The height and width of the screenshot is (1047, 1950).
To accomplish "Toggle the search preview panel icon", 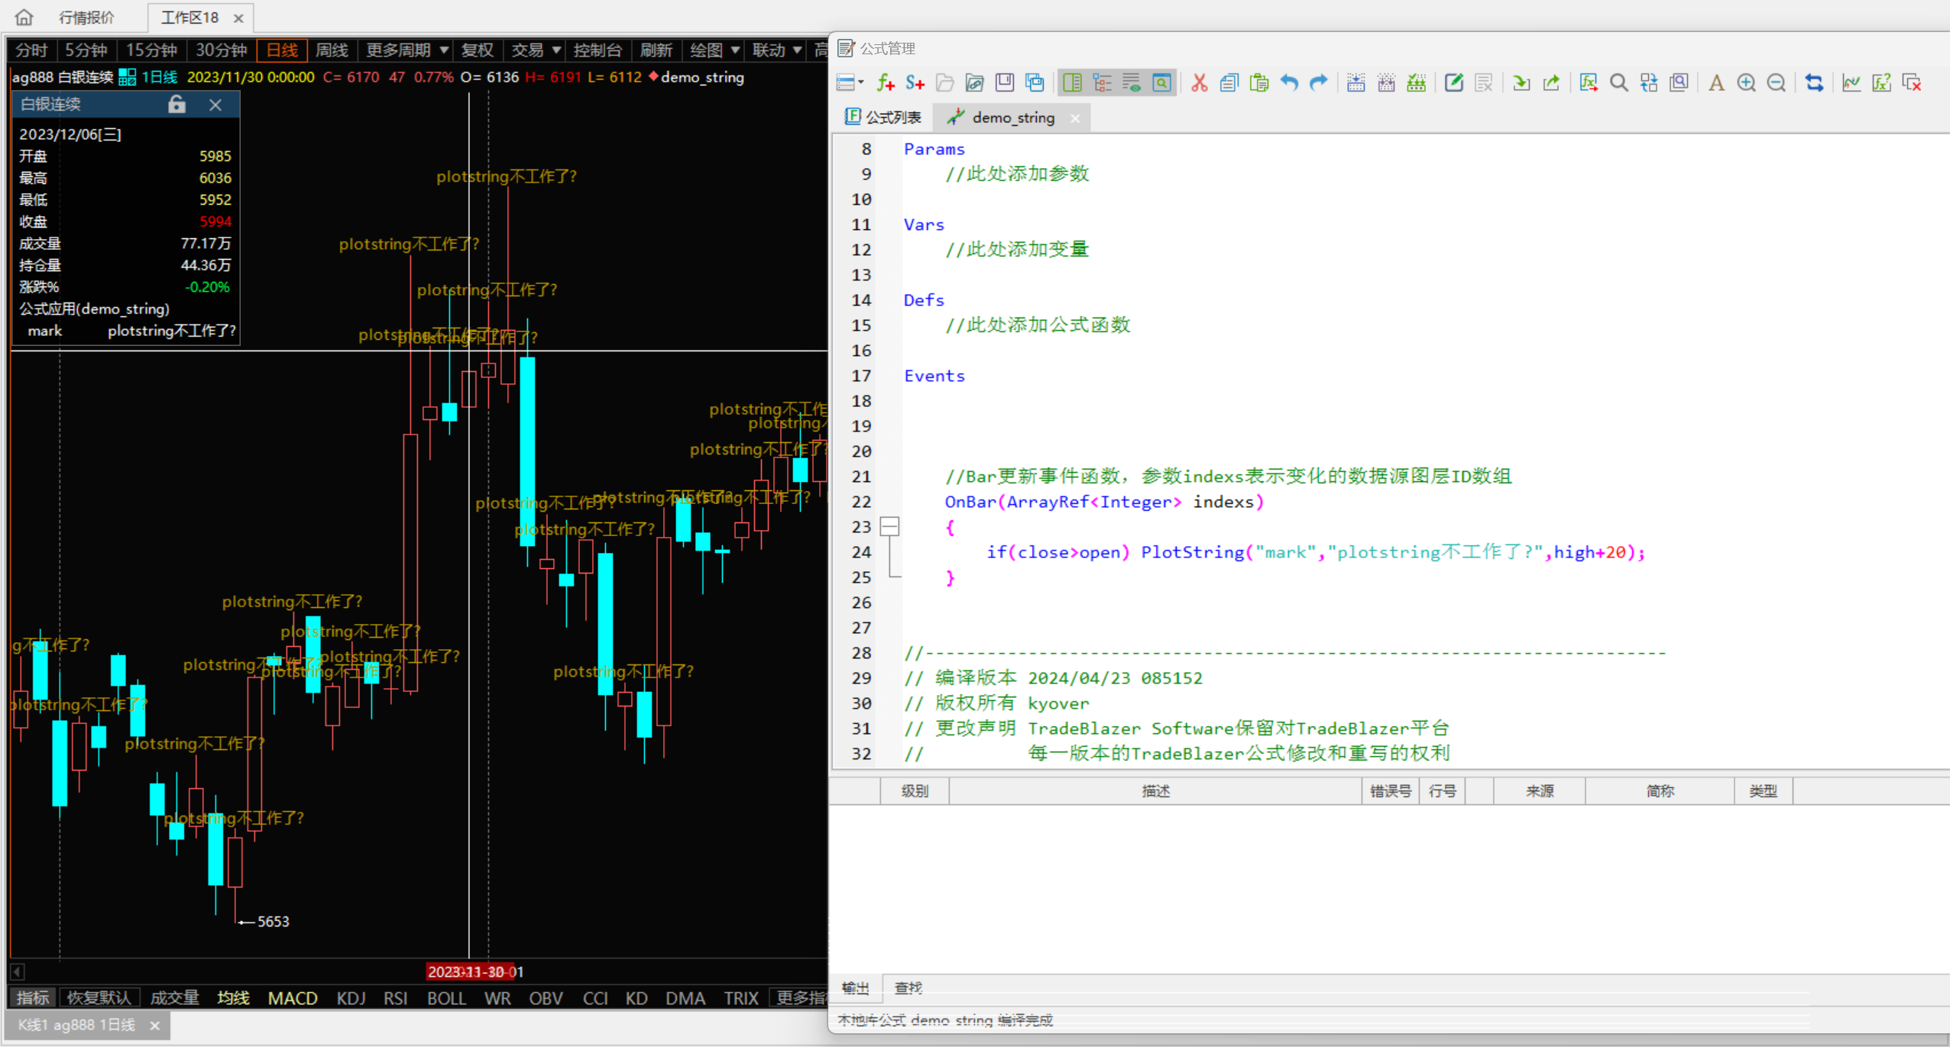I will tap(1161, 82).
